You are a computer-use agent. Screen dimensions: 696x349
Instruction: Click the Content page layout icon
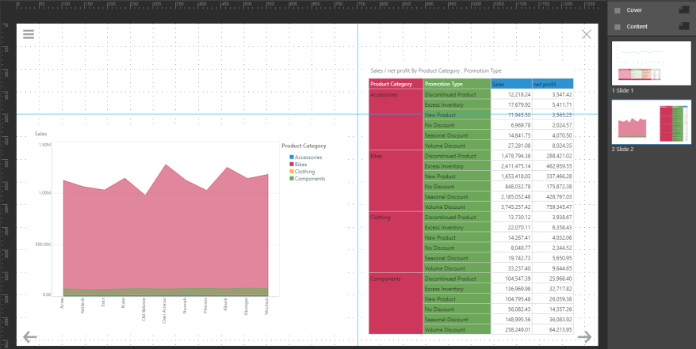(x=683, y=27)
